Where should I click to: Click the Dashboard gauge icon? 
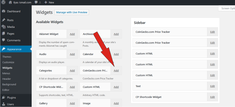coord(4,11)
